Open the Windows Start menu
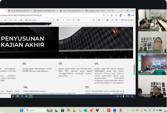The image size is (167, 113). [x=21, y=110]
